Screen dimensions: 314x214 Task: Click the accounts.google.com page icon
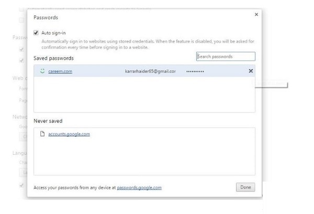(42, 134)
